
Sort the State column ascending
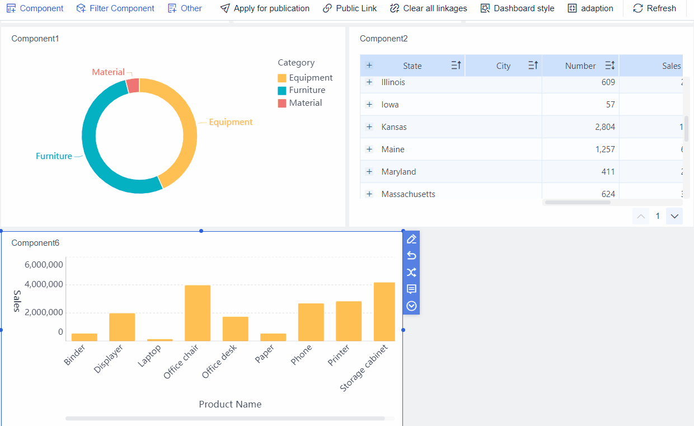[x=456, y=65]
